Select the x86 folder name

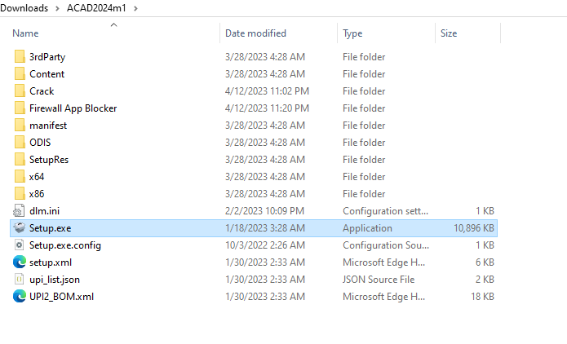point(37,194)
